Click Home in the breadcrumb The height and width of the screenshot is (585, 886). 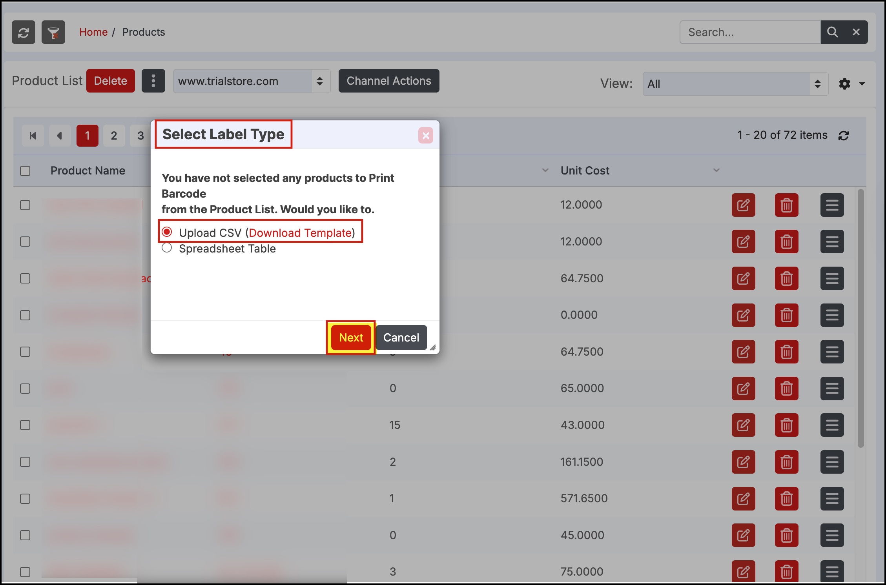tap(93, 32)
